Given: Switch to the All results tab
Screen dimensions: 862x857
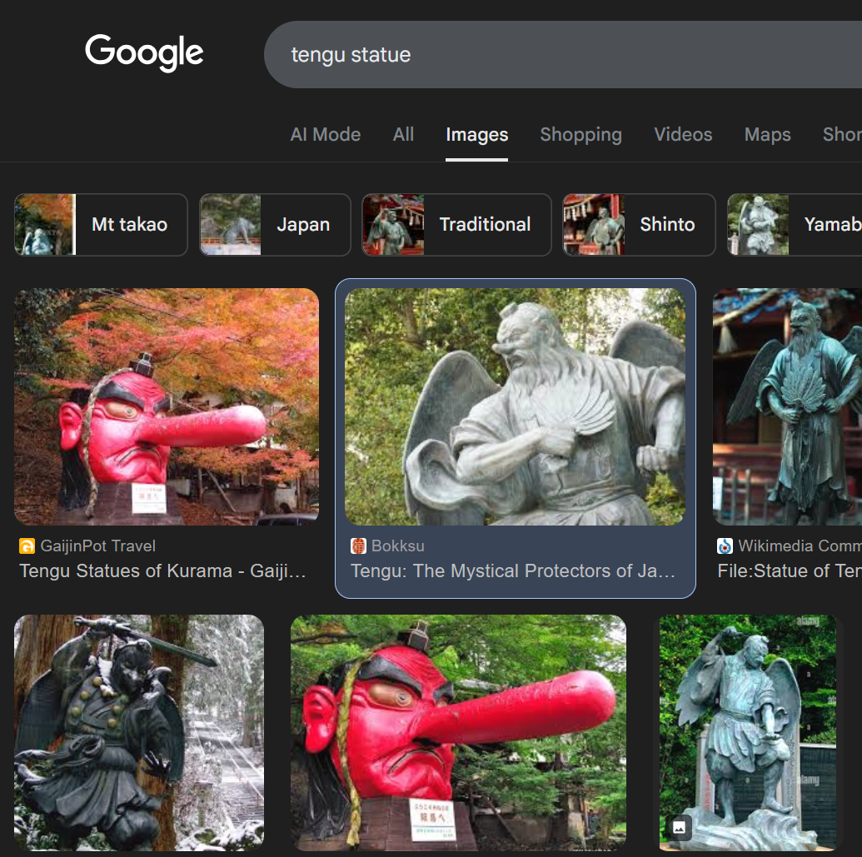Looking at the screenshot, I should pos(403,135).
